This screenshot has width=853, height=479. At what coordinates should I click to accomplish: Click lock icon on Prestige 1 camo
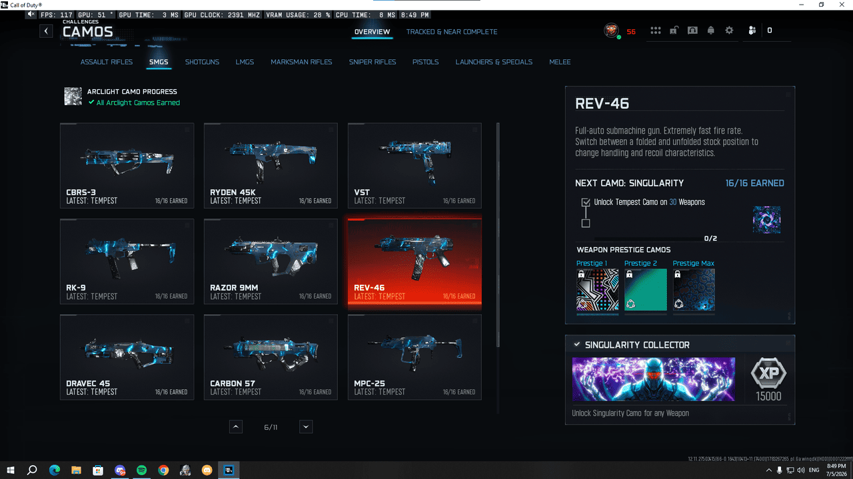(581, 273)
